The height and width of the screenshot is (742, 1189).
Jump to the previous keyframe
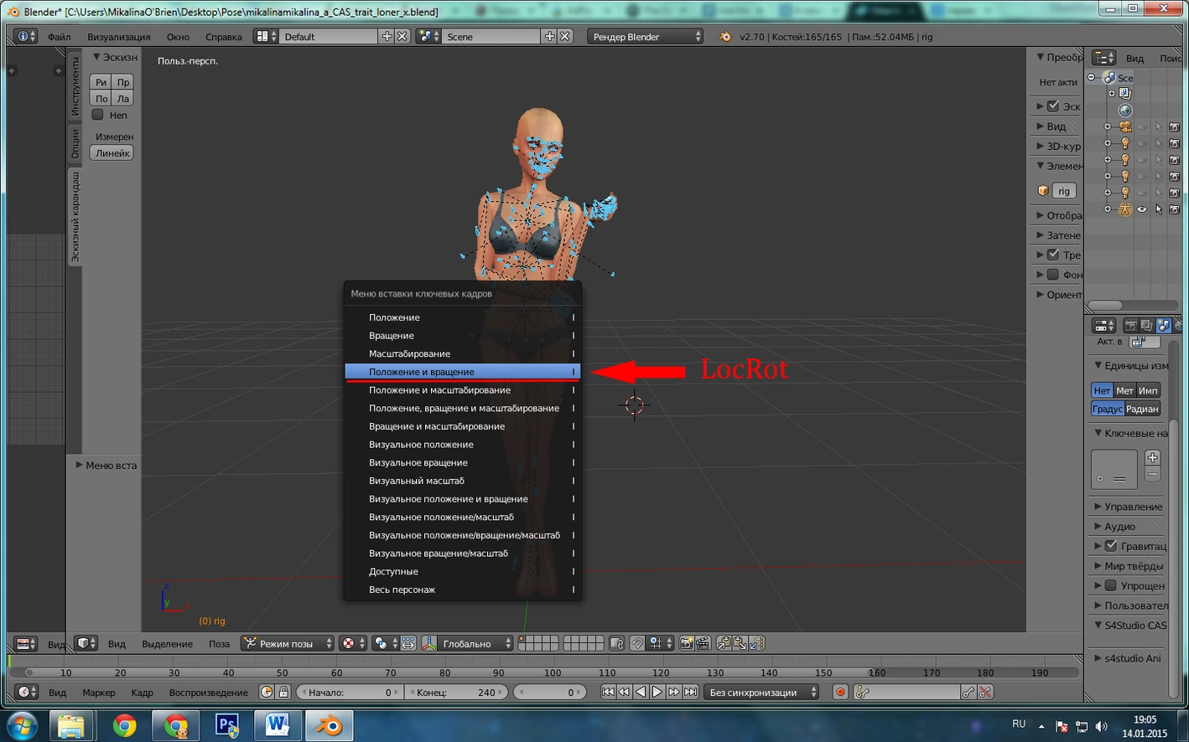624,692
